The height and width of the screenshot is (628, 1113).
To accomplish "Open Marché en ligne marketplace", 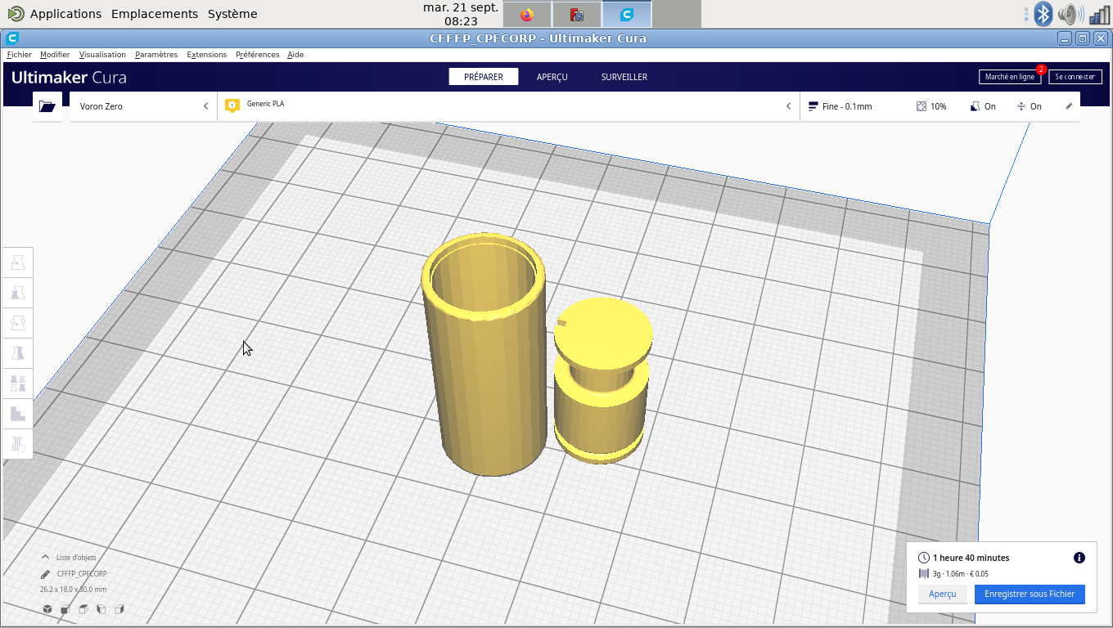I will [x=1010, y=77].
